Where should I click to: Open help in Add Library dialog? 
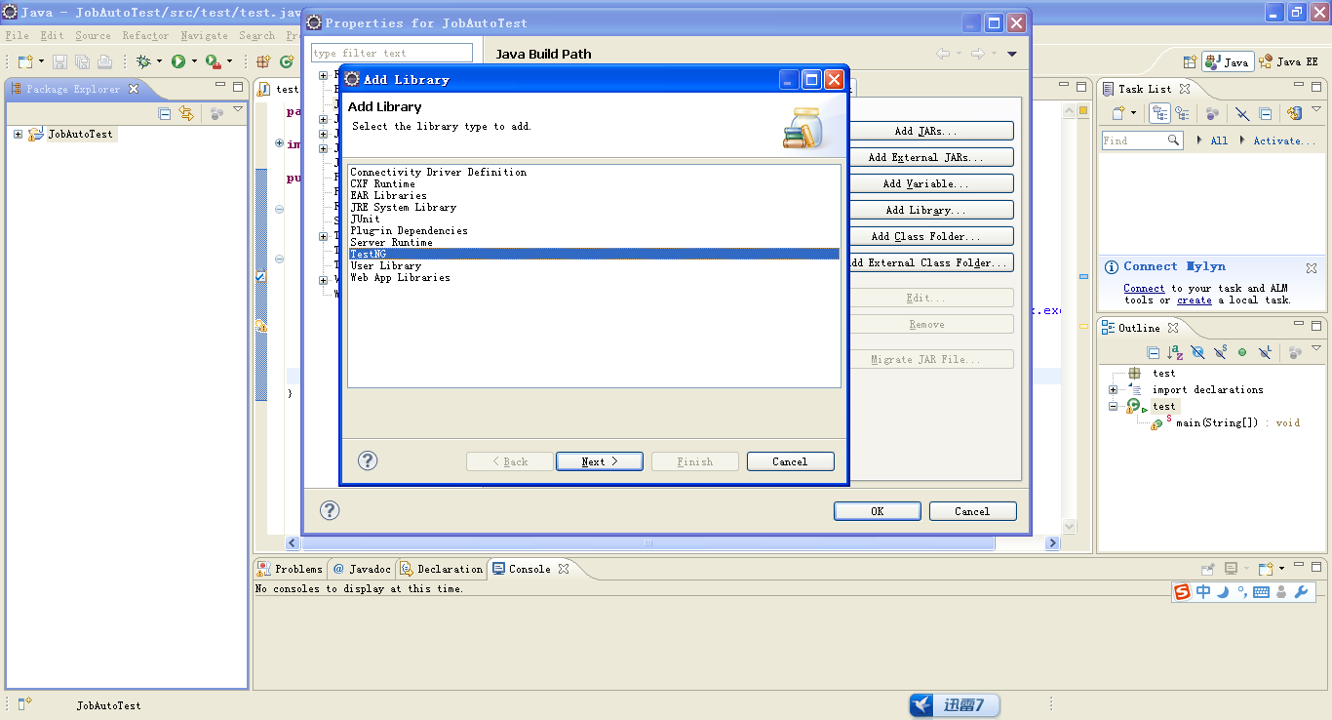click(x=368, y=460)
